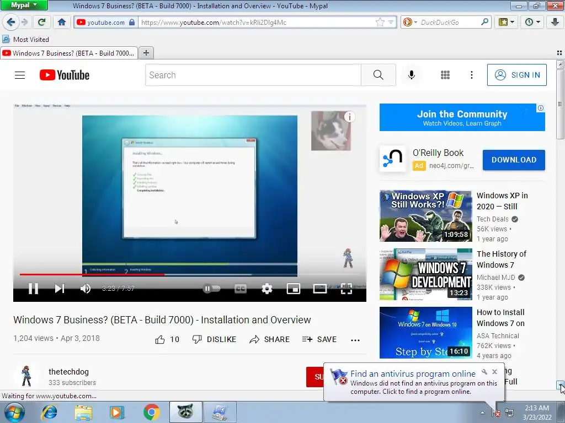Click the YouTube search magnifier button
This screenshot has height=423, width=565.
point(379,75)
